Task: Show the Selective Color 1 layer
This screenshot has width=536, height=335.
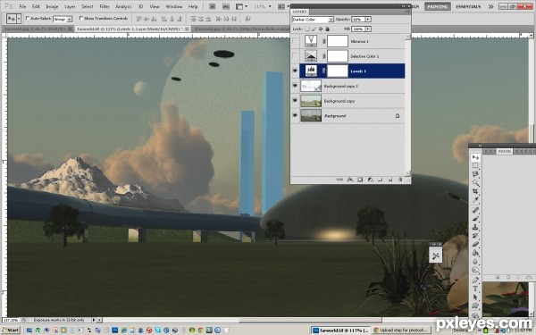Action: coord(295,56)
